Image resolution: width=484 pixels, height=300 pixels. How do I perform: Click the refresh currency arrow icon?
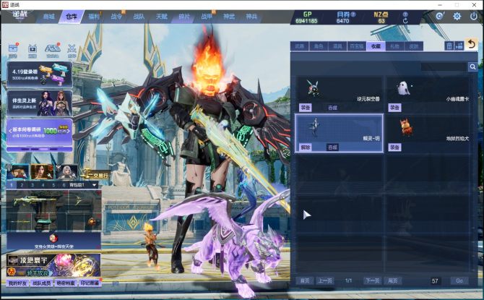[x=405, y=21]
